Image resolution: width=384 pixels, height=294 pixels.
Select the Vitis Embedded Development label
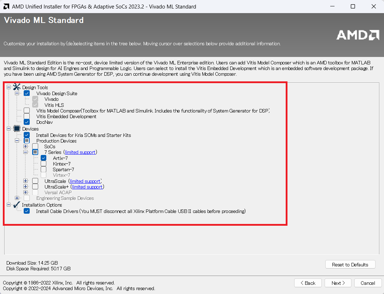[66, 116]
